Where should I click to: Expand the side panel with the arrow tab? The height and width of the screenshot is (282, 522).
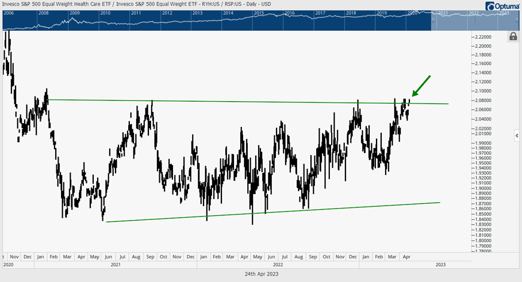[517, 136]
